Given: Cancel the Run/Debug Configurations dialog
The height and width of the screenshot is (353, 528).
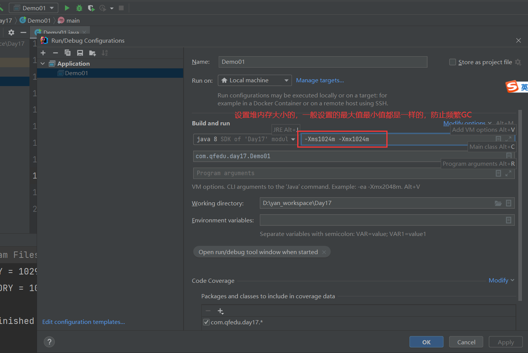Looking at the screenshot, I should [466, 342].
